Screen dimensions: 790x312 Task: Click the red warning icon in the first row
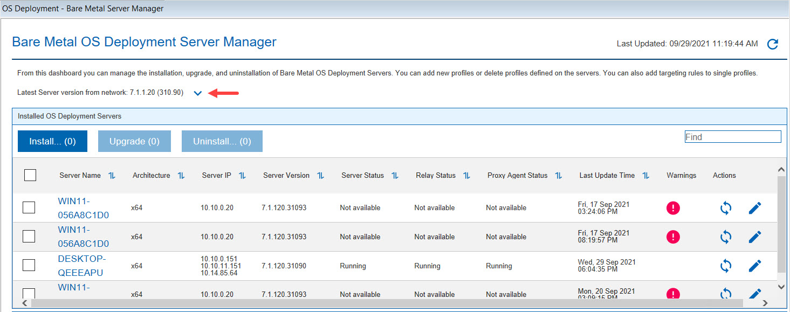coord(673,208)
